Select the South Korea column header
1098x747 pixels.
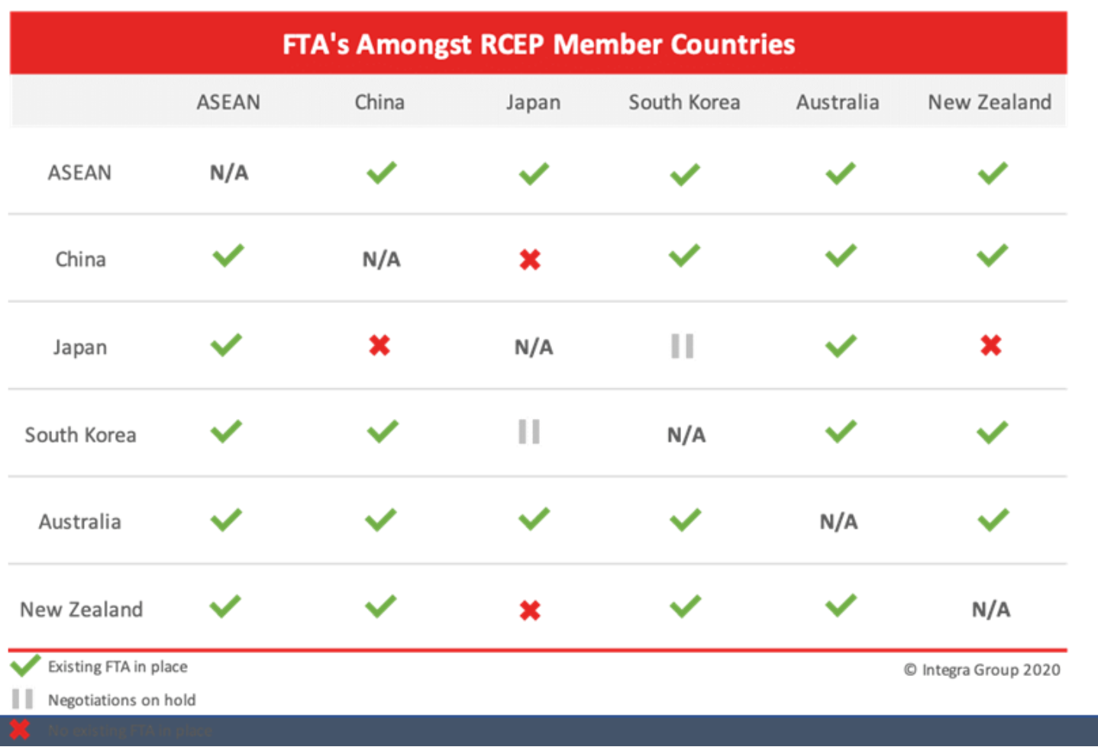pyautogui.click(x=684, y=102)
